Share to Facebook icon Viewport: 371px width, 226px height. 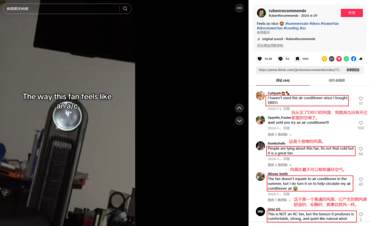353,59
